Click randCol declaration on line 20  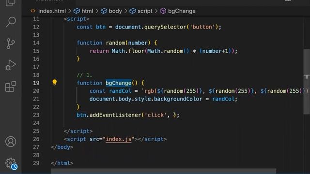point(120,91)
